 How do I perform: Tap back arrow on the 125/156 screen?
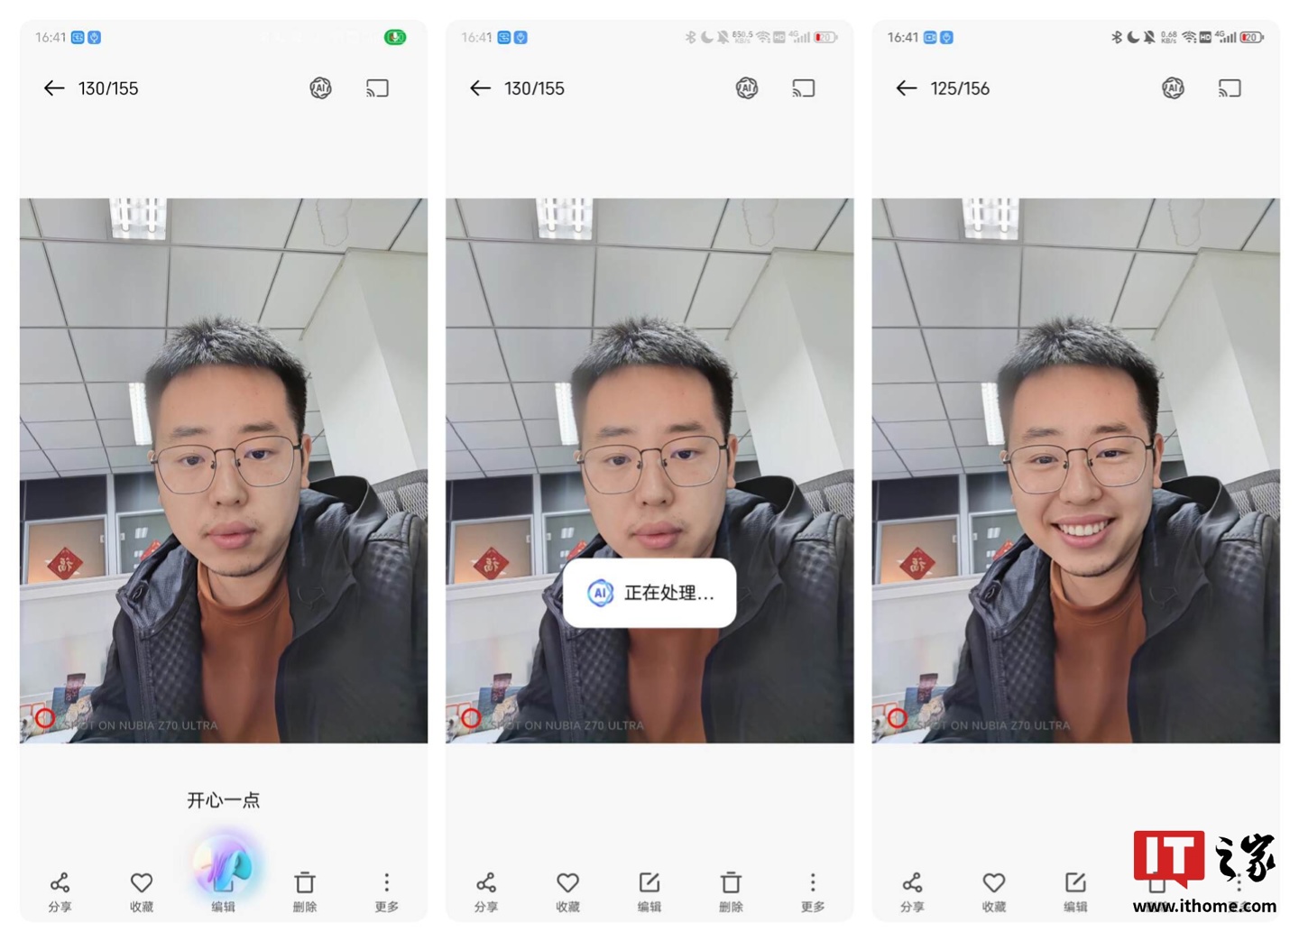(x=906, y=88)
